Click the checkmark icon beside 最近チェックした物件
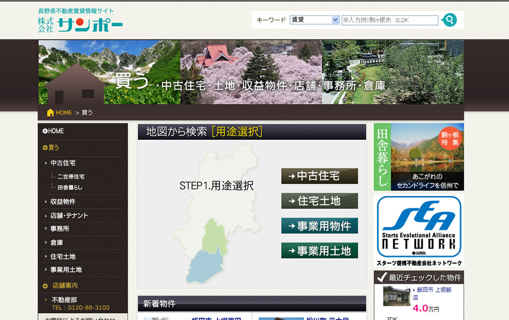Image resolution: width=509 pixels, height=320 pixels. tap(382, 277)
